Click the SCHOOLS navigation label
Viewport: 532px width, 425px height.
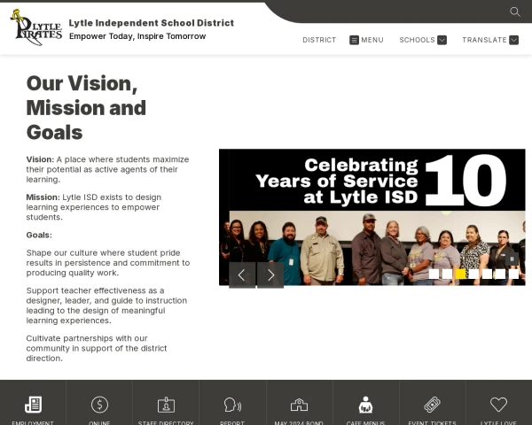[x=417, y=40]
